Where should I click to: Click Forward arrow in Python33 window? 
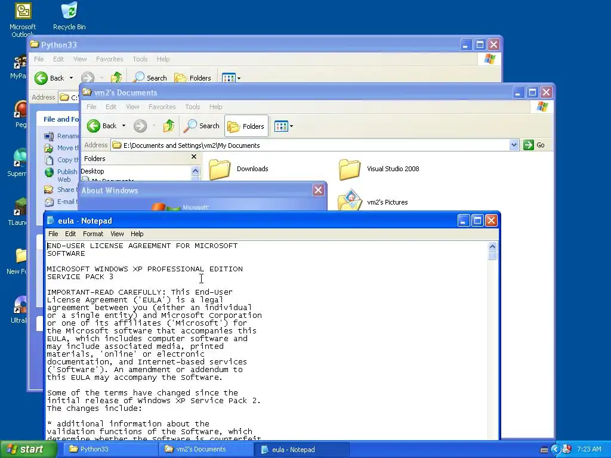point(88,78)
